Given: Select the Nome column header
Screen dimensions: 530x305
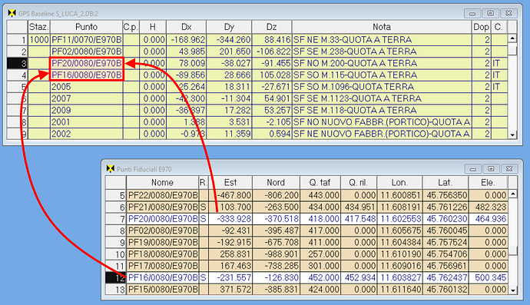Looking at the screenshot, I should coord(162,183).
